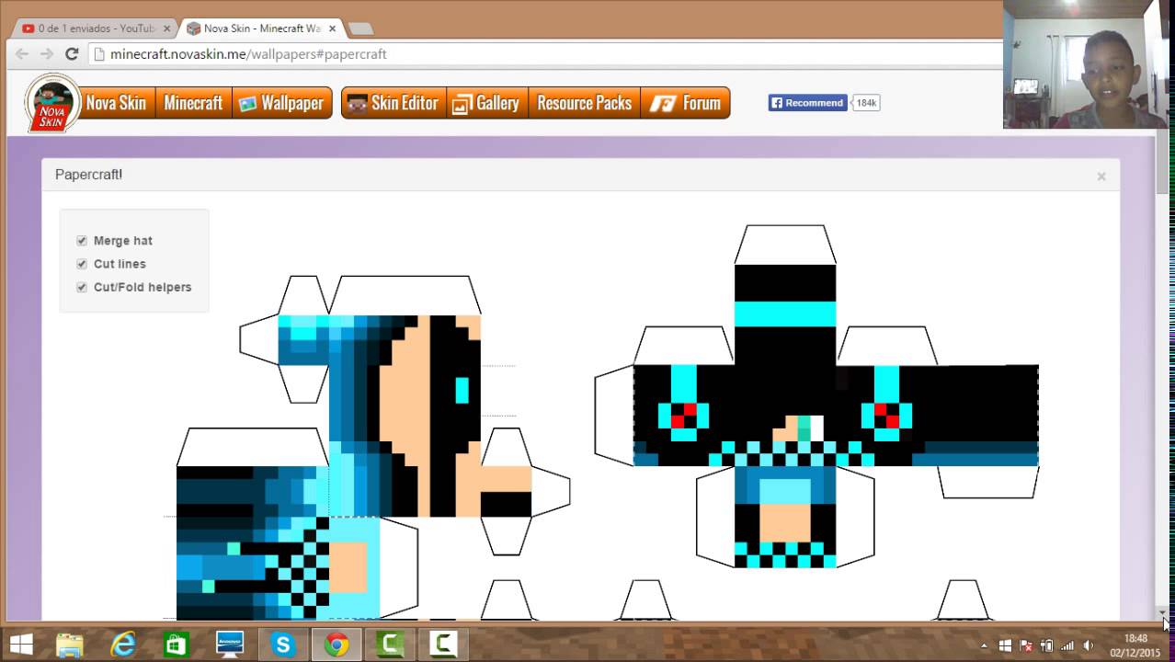1175x662 pixels.
Task: Open Skype from the taskbar
Action: pos(282,645)
